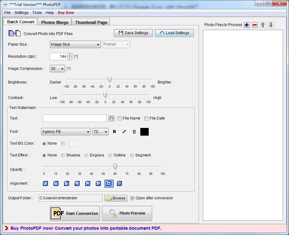Click Load Settings button
The image size is (289, 235).
point(174,33)
